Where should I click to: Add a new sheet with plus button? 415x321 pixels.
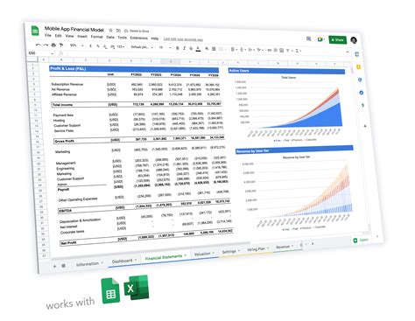pyautogui.click(x=54, y=266)
